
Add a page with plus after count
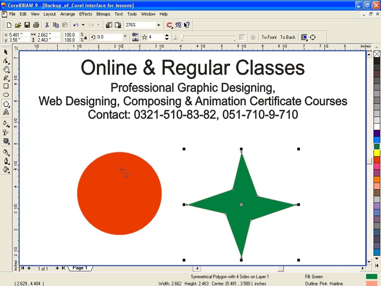(x=57, y=268)
